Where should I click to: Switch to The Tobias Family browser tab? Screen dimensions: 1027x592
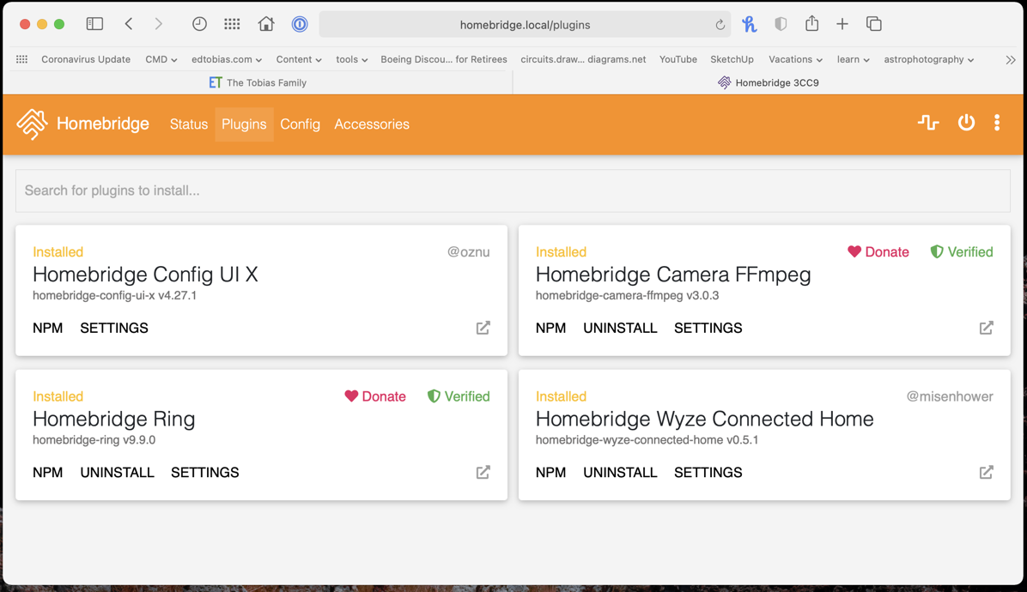258,82
